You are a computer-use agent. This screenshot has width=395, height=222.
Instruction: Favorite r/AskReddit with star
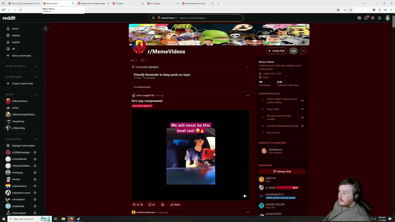click(x=35, y=206)
